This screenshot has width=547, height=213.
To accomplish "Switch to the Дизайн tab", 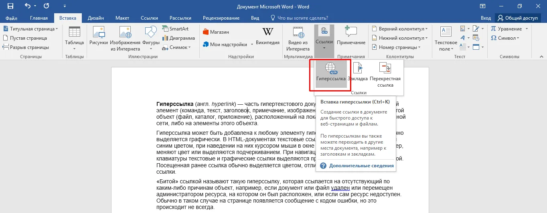I will (x=96, y=18).
